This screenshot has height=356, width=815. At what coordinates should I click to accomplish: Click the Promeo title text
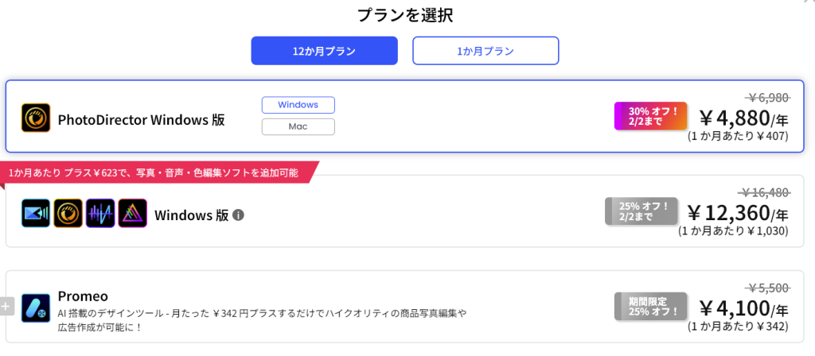tap(83, 296)
